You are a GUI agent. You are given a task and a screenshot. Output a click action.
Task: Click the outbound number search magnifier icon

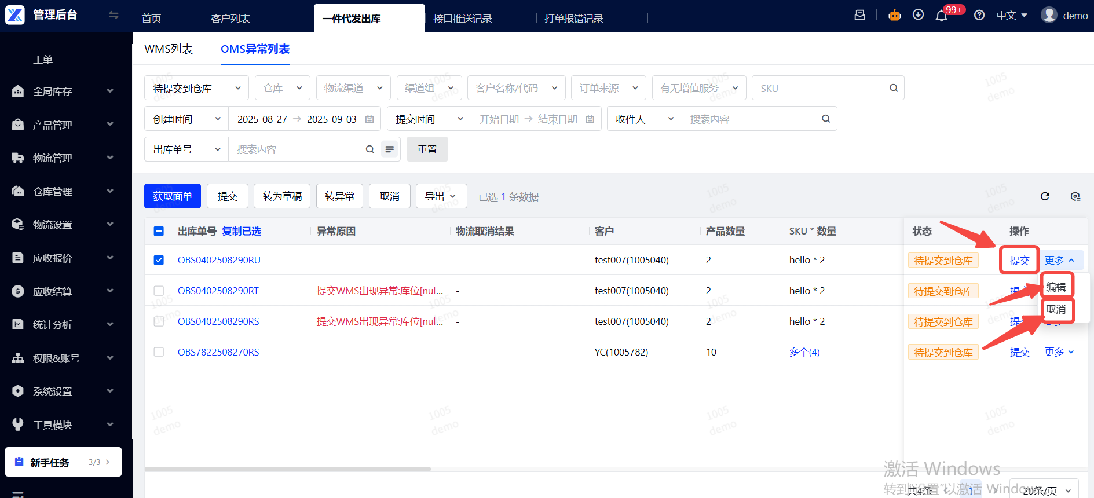(370, 149)
